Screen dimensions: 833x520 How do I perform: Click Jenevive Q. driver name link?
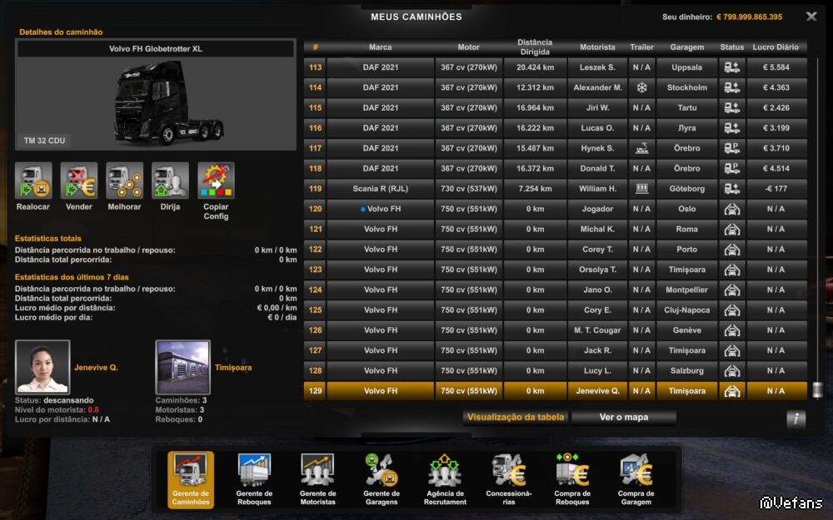96,367
